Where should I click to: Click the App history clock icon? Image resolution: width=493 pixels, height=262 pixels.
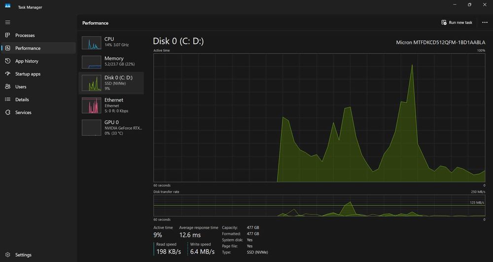(7, 61)
